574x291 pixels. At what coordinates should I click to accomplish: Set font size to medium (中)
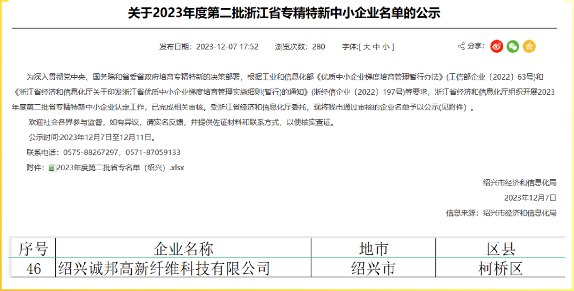pyautogui.click(x=376, y=47)
